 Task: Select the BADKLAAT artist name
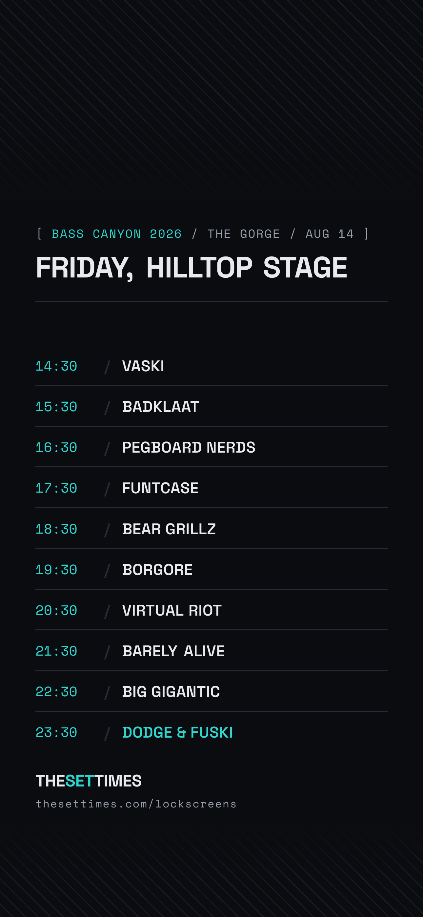pyautogui.click(x=161, y=407)
